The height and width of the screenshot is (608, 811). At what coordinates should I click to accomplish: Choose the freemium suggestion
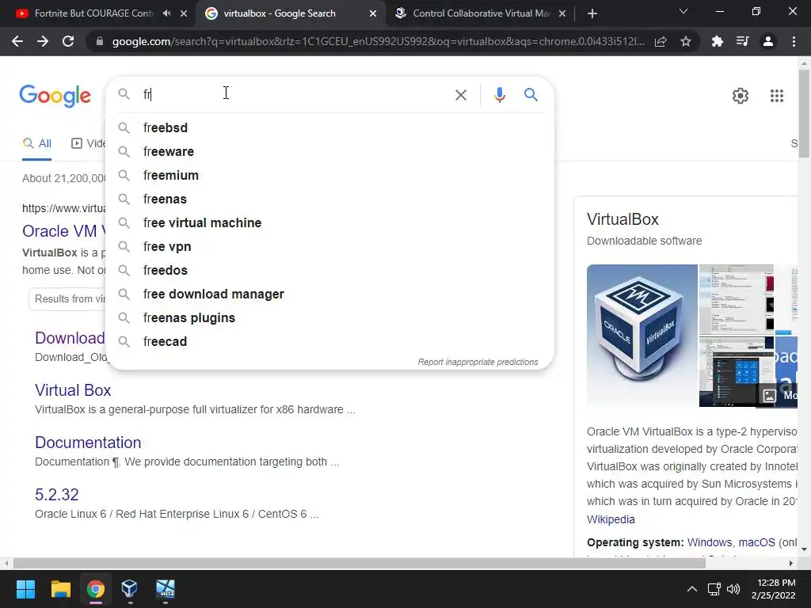point(329,175)
